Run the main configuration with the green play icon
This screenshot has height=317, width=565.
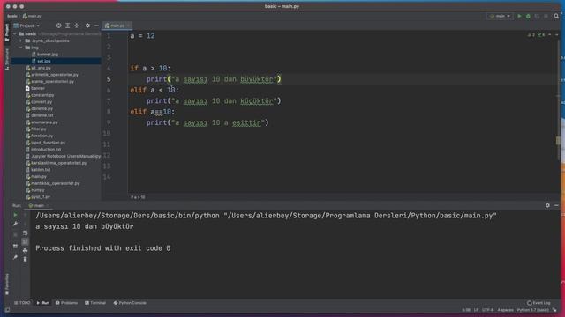point(519,16)
